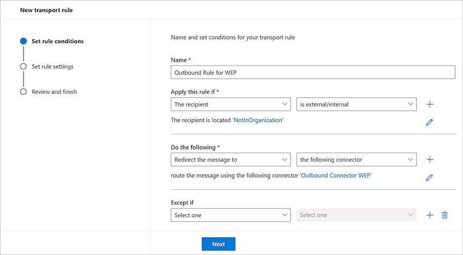The width and height of the screenshot is (463, 255).
Task: Go to 'Set rule settings' step
Action: 52,67
